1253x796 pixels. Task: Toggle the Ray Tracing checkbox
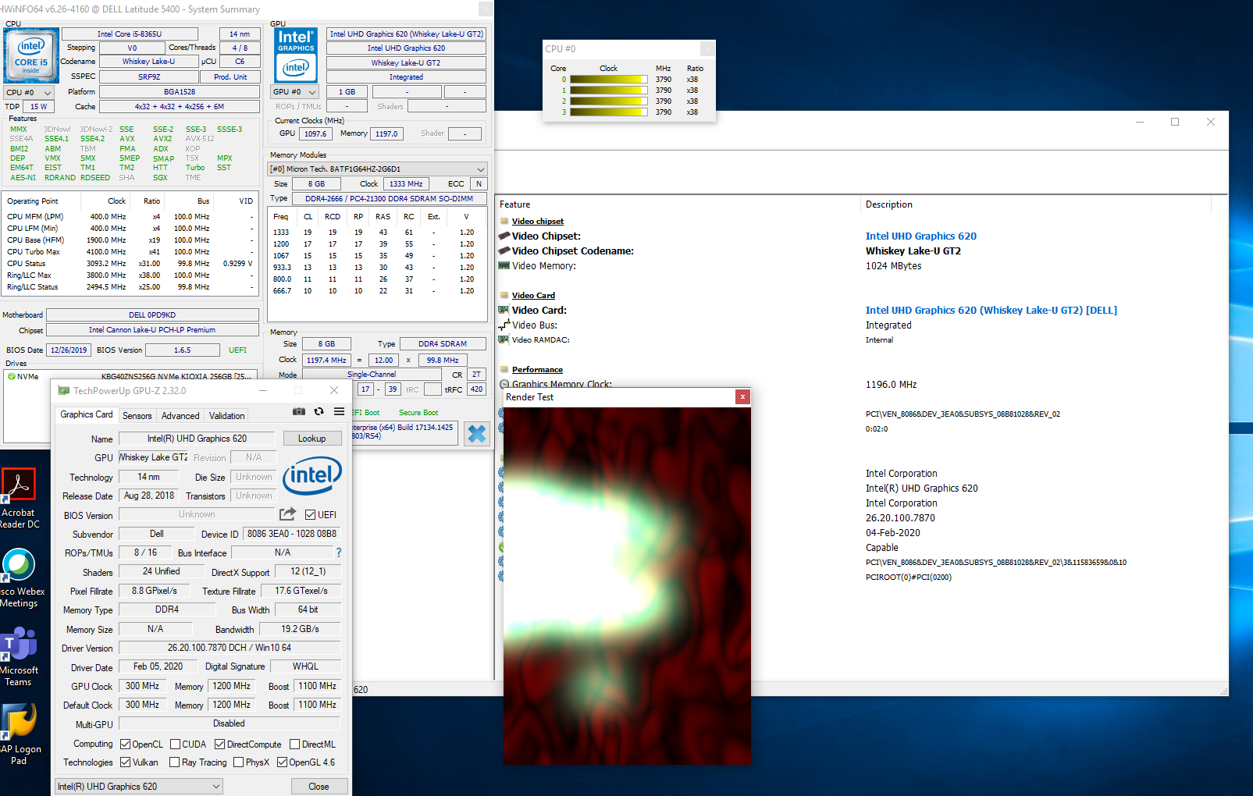[x=175, y=762]
